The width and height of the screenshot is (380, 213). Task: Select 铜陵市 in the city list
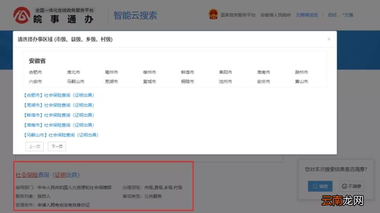[187, 81]
